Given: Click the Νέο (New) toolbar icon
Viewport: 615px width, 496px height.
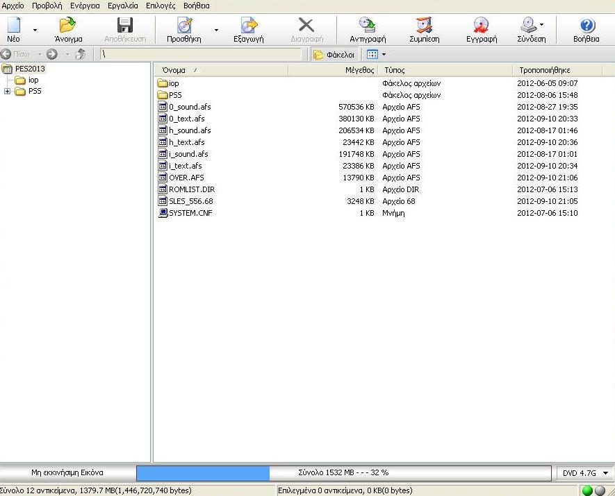Looking at the screenshot, I should tap(14, 29).
